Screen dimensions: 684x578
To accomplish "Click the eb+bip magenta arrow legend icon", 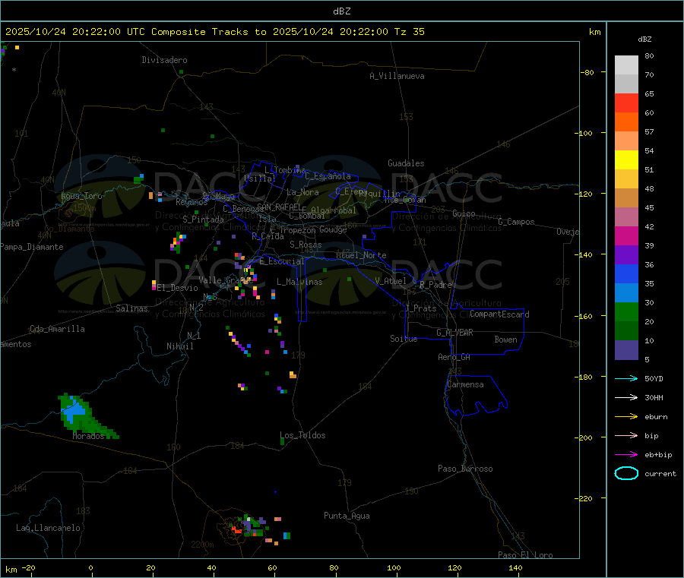I will tap(626, 454).
